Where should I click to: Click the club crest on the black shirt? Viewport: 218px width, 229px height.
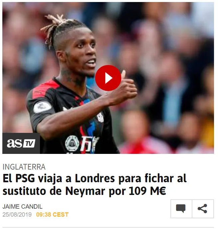coord(100,117)
